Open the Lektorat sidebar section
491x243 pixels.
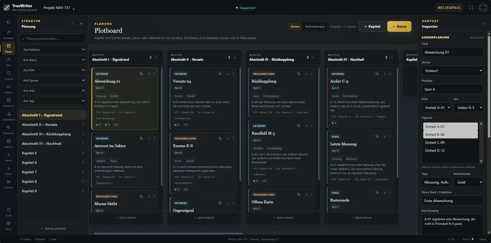point(9,143)
